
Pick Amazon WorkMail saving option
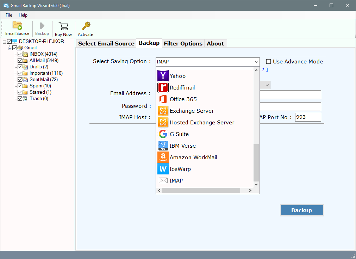[193, 157]
